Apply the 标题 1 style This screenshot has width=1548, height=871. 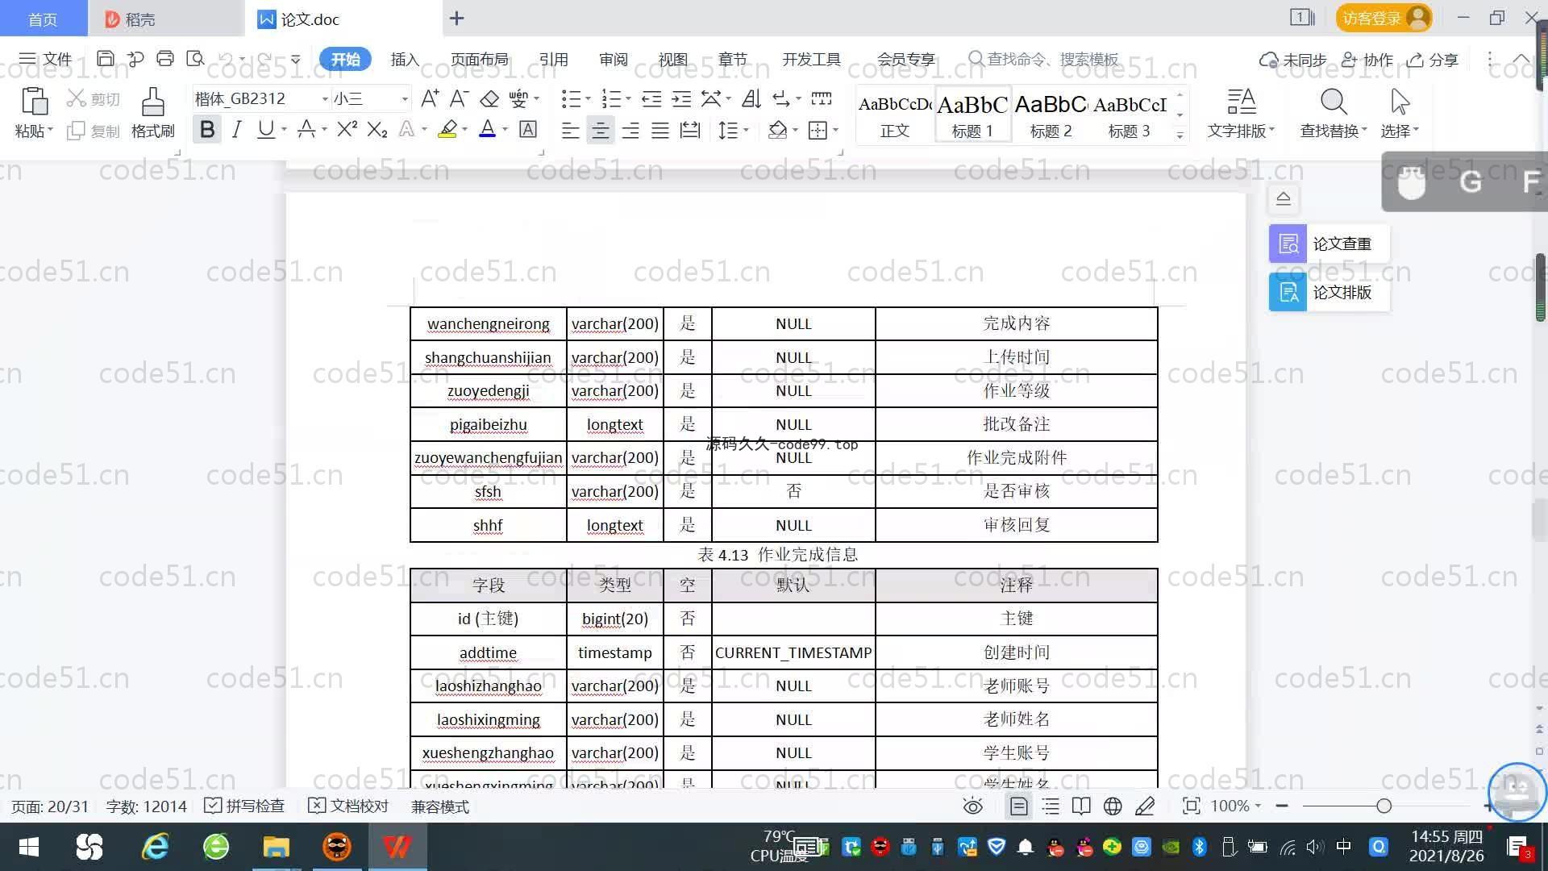(x=973, y=115)
